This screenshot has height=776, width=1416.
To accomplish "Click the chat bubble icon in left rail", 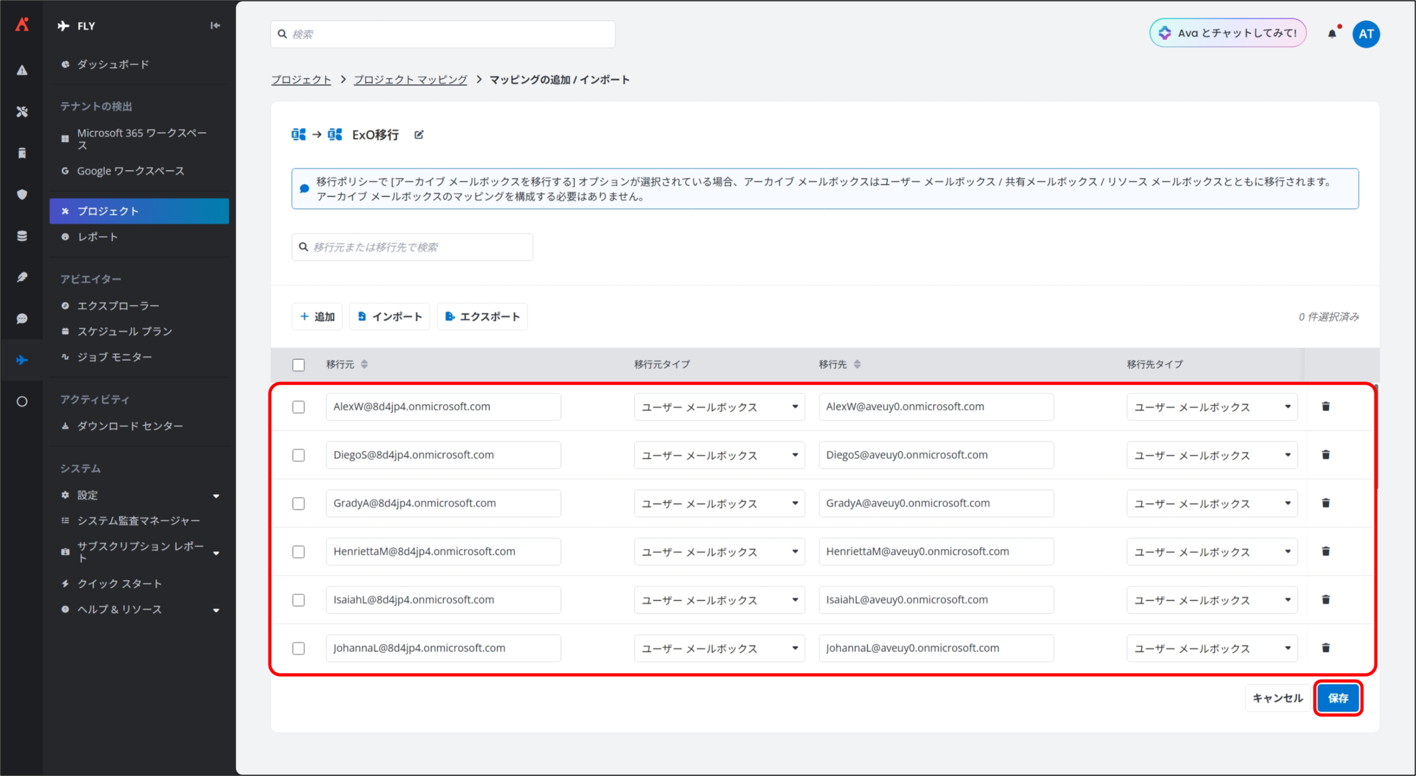I will (22, 319).
